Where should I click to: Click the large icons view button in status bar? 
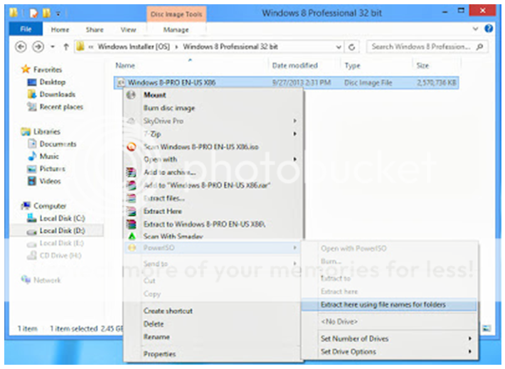point(487,328)
